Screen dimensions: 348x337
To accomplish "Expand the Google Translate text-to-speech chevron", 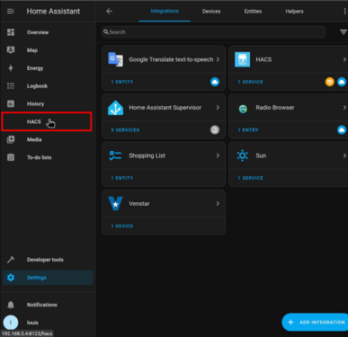I will coord(218,59).
